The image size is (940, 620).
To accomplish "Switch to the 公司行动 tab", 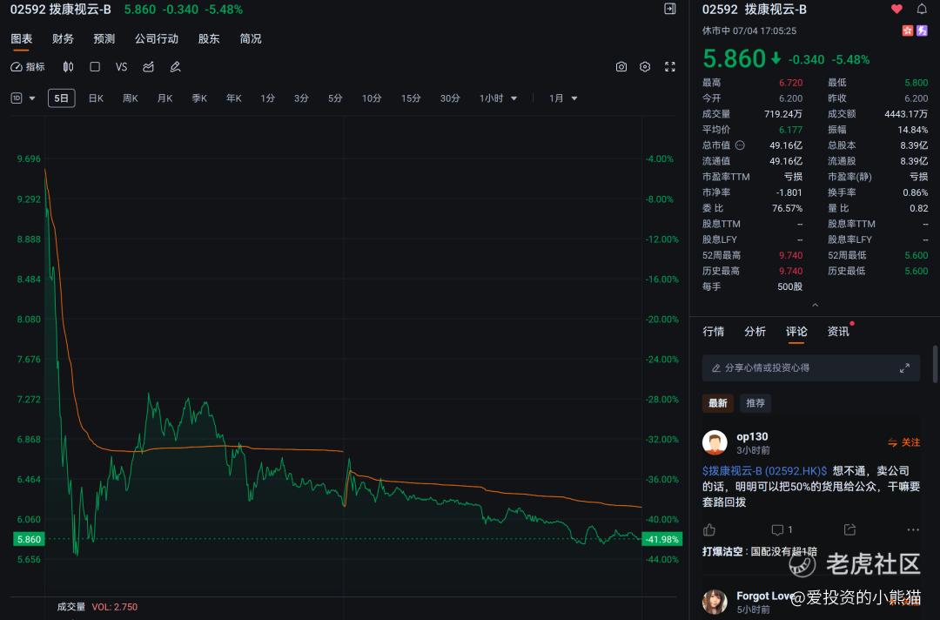I will point(157,39).
